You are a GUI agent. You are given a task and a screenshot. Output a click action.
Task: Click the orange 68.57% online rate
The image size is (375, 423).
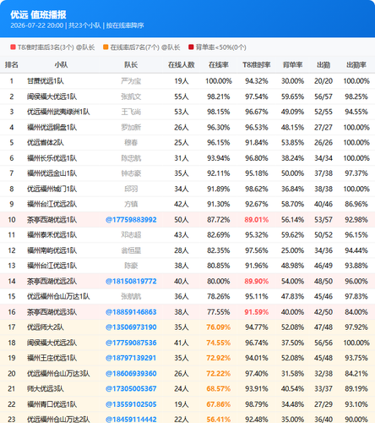tap(219, 388)
